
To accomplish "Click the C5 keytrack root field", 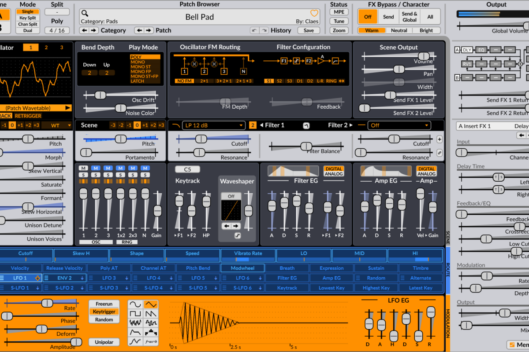I will tap(187, 169).
